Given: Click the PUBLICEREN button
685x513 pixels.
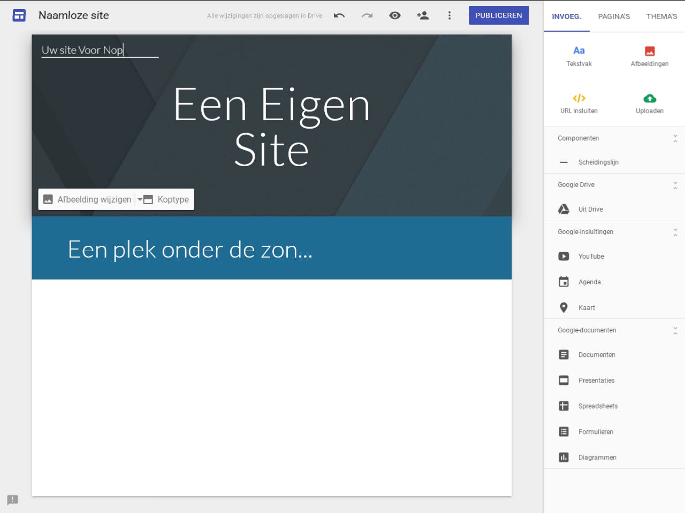Looking at the screenshot, I should click(x=499, y=15).
